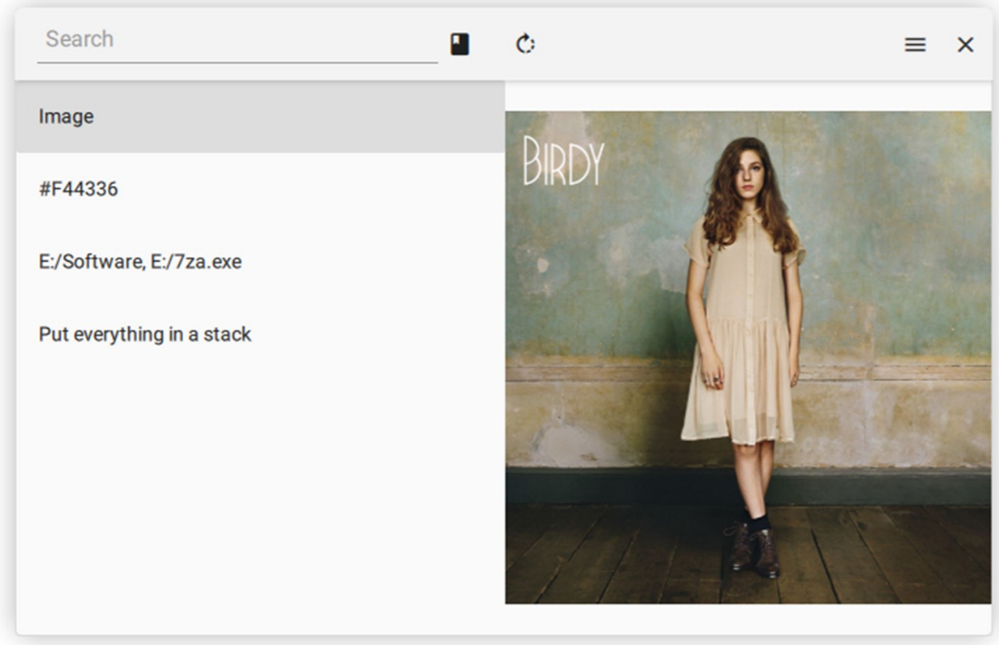Screen dimensions: 999x645
Task: Click the empty area below the clipboard list
Action: 259,491
